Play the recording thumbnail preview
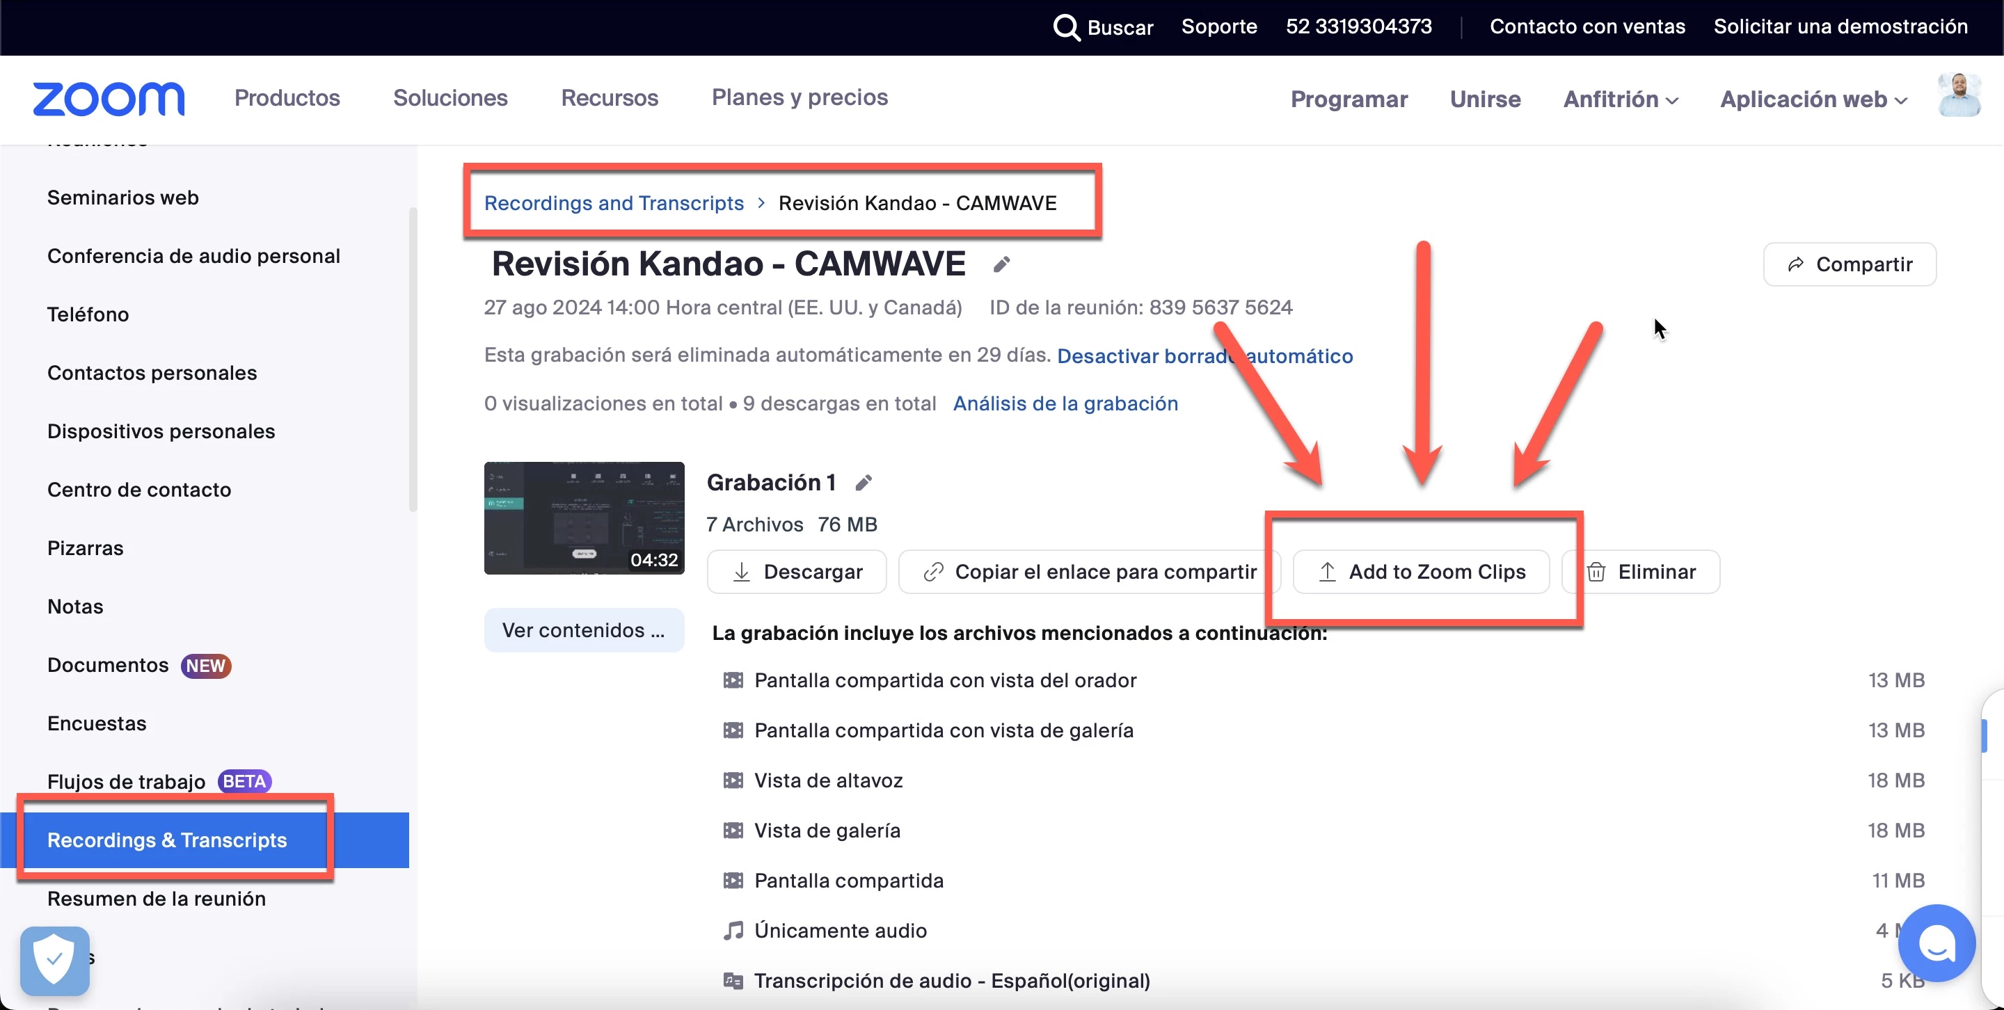Screen dimensions: 2004x1010 (x=584, y=518)
